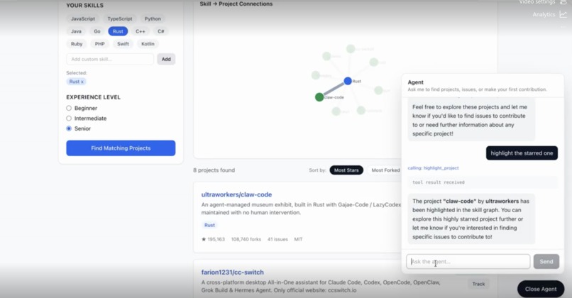Image resolution: width=572 pixels, height=298 pixels.
Task: Click the 41 issues text
Action: pos(277,239)
